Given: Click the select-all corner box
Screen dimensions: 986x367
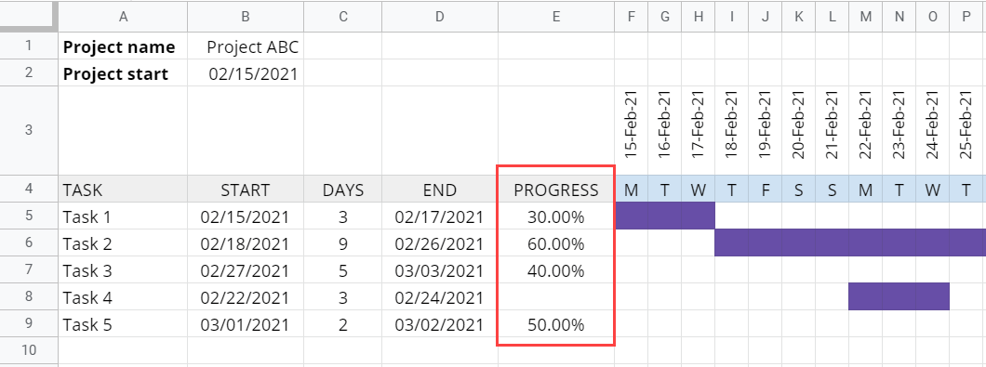Looking at the screenshot, I should [x=28, y=16].
